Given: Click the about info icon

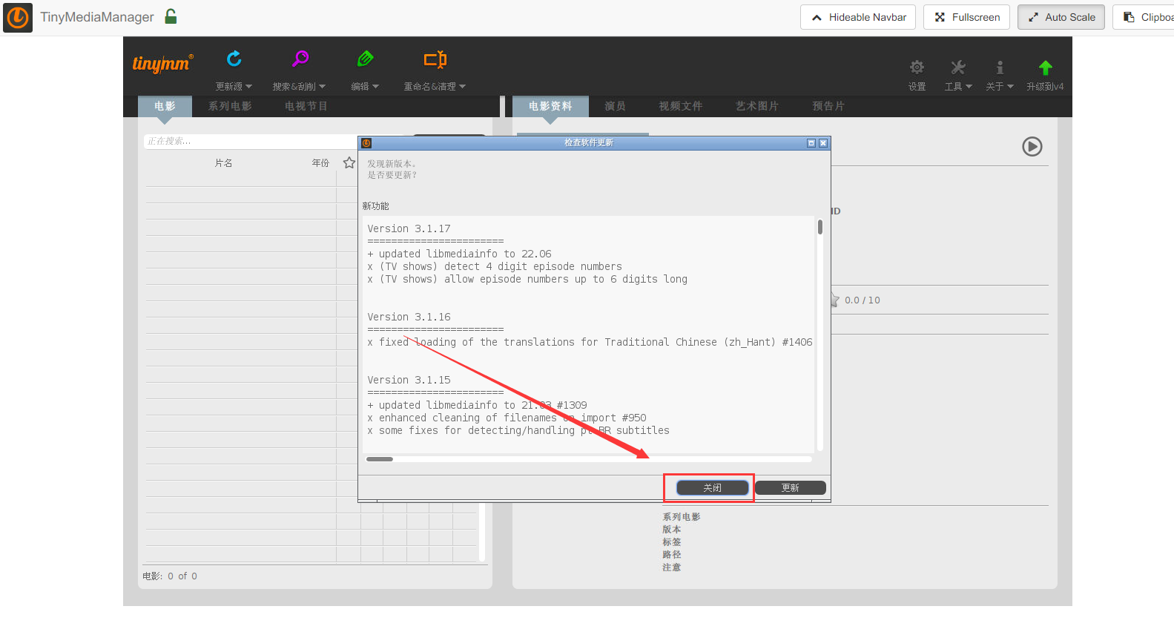Looking at the screenshot, I should pyautogui.click(x=999, y=68).
